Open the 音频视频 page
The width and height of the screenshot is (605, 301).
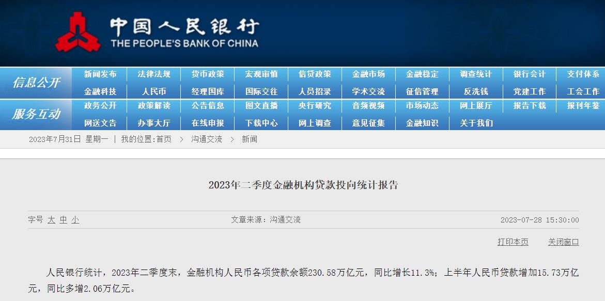click(368, 106)
